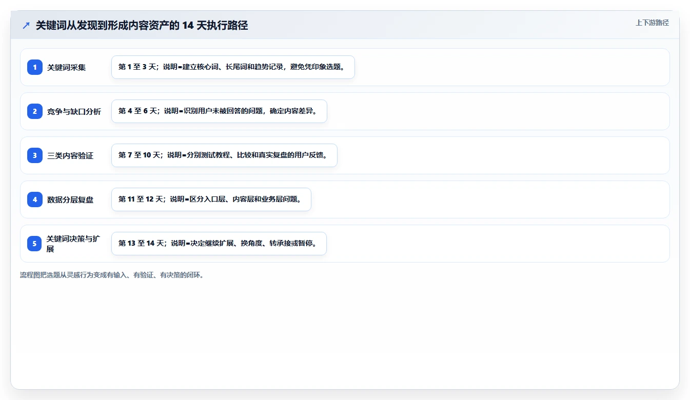
Task: Select the 三类内容验证 step label
Action: 70,156
